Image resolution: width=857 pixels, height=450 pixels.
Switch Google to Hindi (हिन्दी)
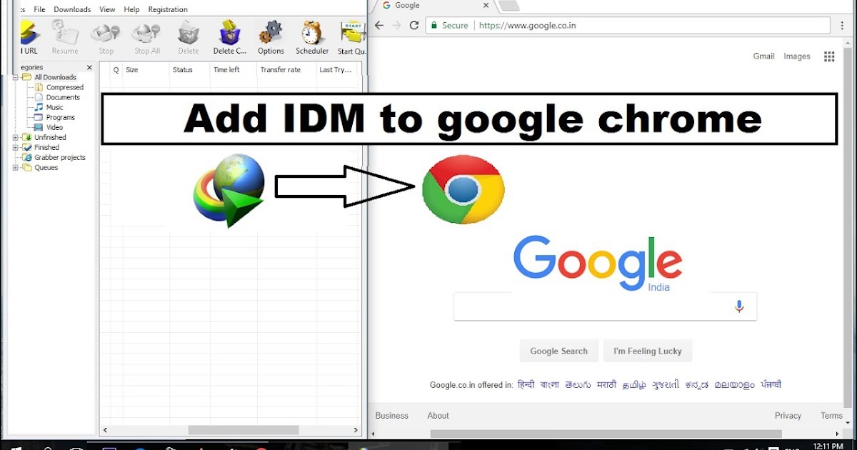point(526,384)
